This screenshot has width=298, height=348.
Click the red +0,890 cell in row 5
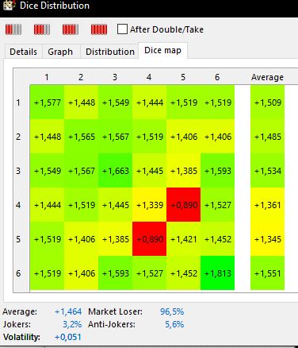[150, 239]
